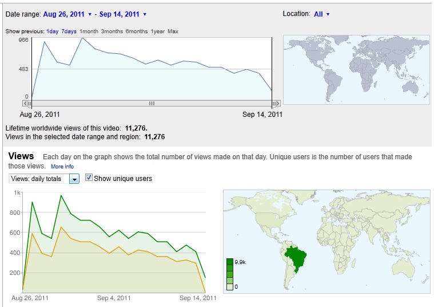Choose the 3months range option
Viewport: 434px width, 307px height.
click(112, 32)
